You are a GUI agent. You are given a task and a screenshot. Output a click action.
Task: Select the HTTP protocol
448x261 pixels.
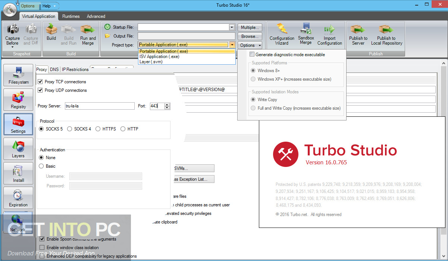click(x=123, y=129)
